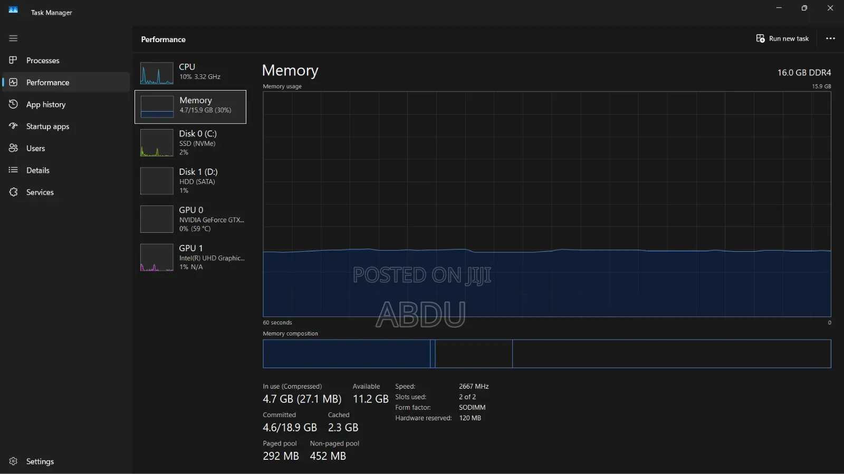Click the Committed value 4.6/18.9 GB
Image resolution: width=844 pixels, height=474 pixels.
(290, 428)
